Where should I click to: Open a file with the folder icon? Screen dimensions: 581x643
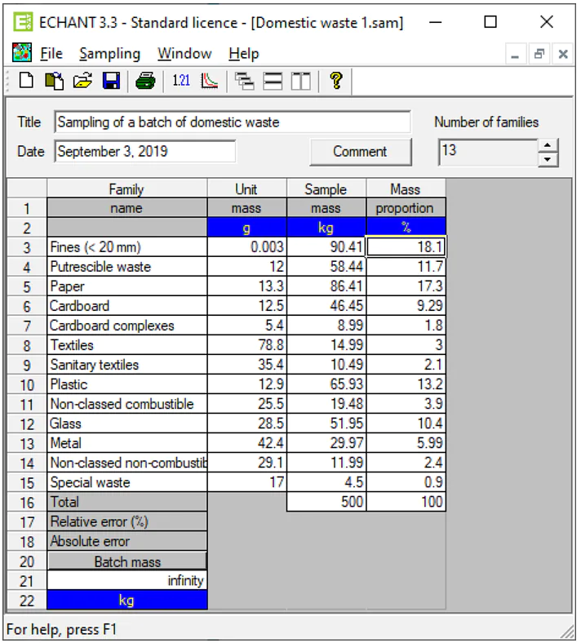(82, 80)
